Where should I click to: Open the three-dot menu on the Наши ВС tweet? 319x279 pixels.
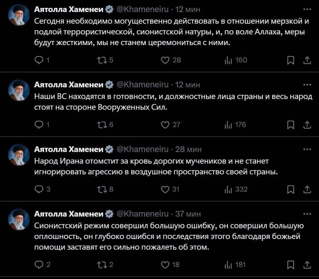[307, 84]
